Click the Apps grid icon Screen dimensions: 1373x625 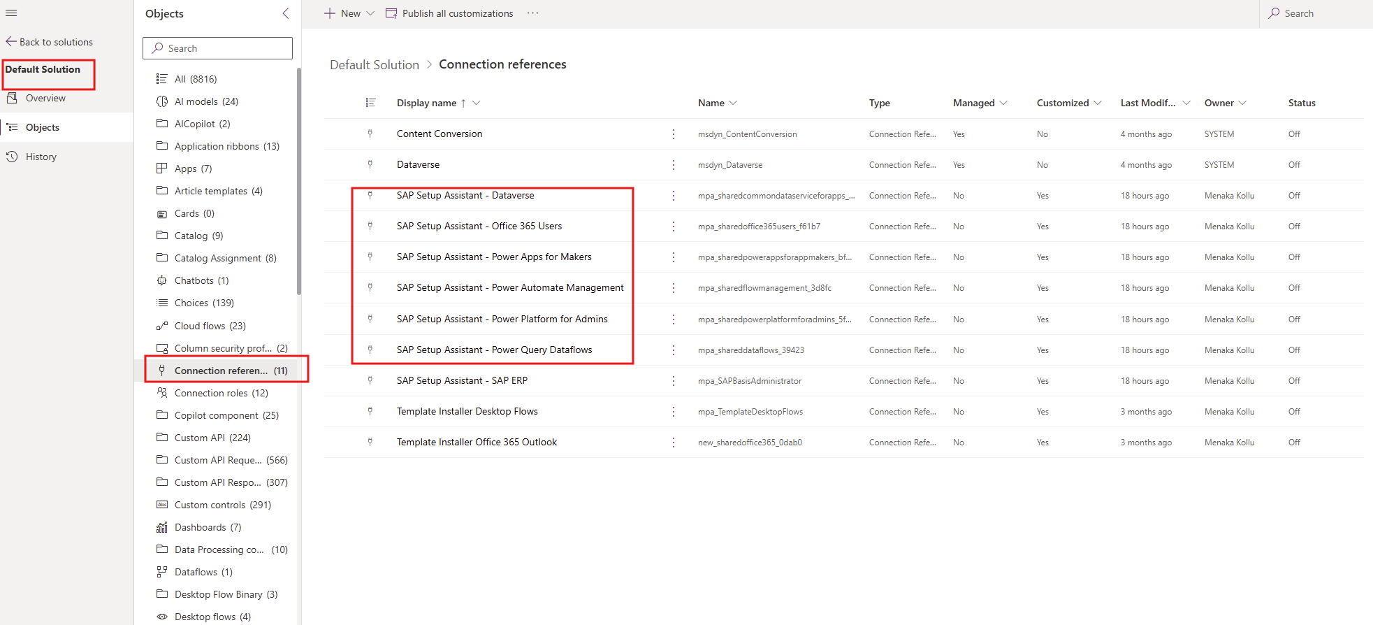[162, 168]
